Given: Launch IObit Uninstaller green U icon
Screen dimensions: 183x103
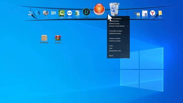Looking at the screenshot, I should pos(86,12).
